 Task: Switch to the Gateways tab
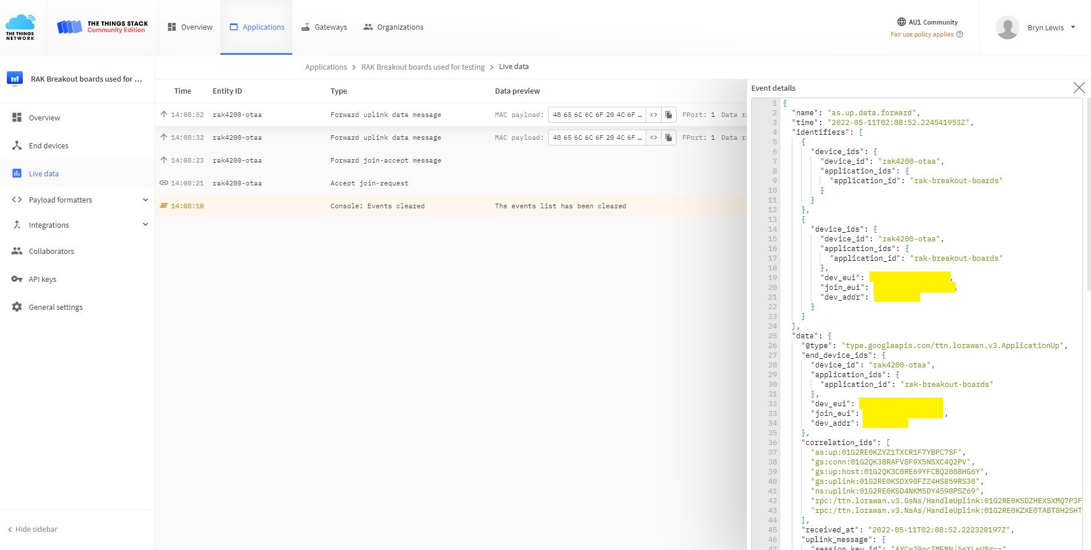[x=324, y=27]
